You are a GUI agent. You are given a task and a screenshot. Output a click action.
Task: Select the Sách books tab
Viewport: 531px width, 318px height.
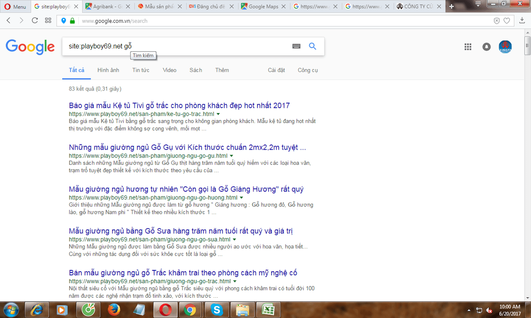(x=196, y=70)
